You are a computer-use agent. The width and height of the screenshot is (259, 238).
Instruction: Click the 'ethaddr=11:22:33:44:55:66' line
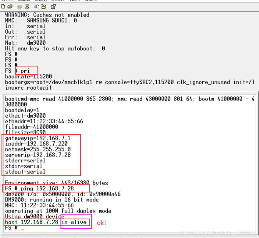click(44, 121)
